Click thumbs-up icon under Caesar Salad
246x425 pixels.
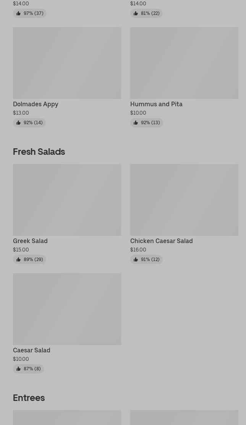tap(18, 368)
